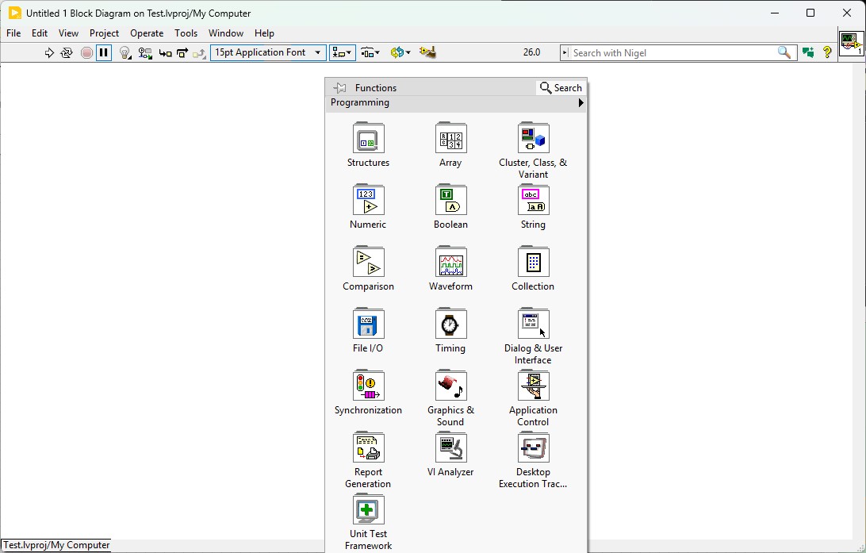Open Unit Test Framework palette

tap(369, 521)
